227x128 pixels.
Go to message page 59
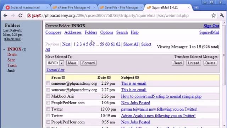point(102,44)
